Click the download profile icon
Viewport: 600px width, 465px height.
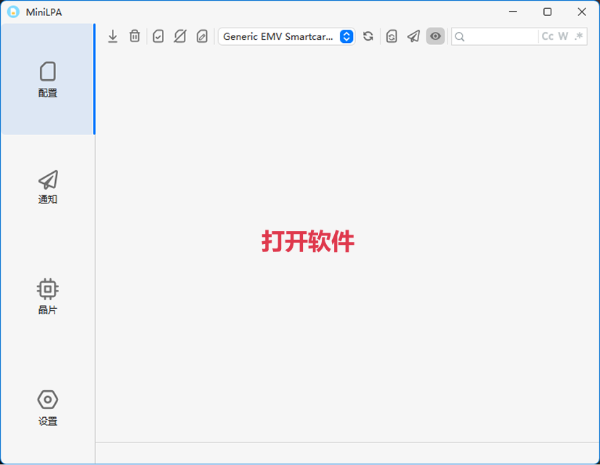[113, 36]
